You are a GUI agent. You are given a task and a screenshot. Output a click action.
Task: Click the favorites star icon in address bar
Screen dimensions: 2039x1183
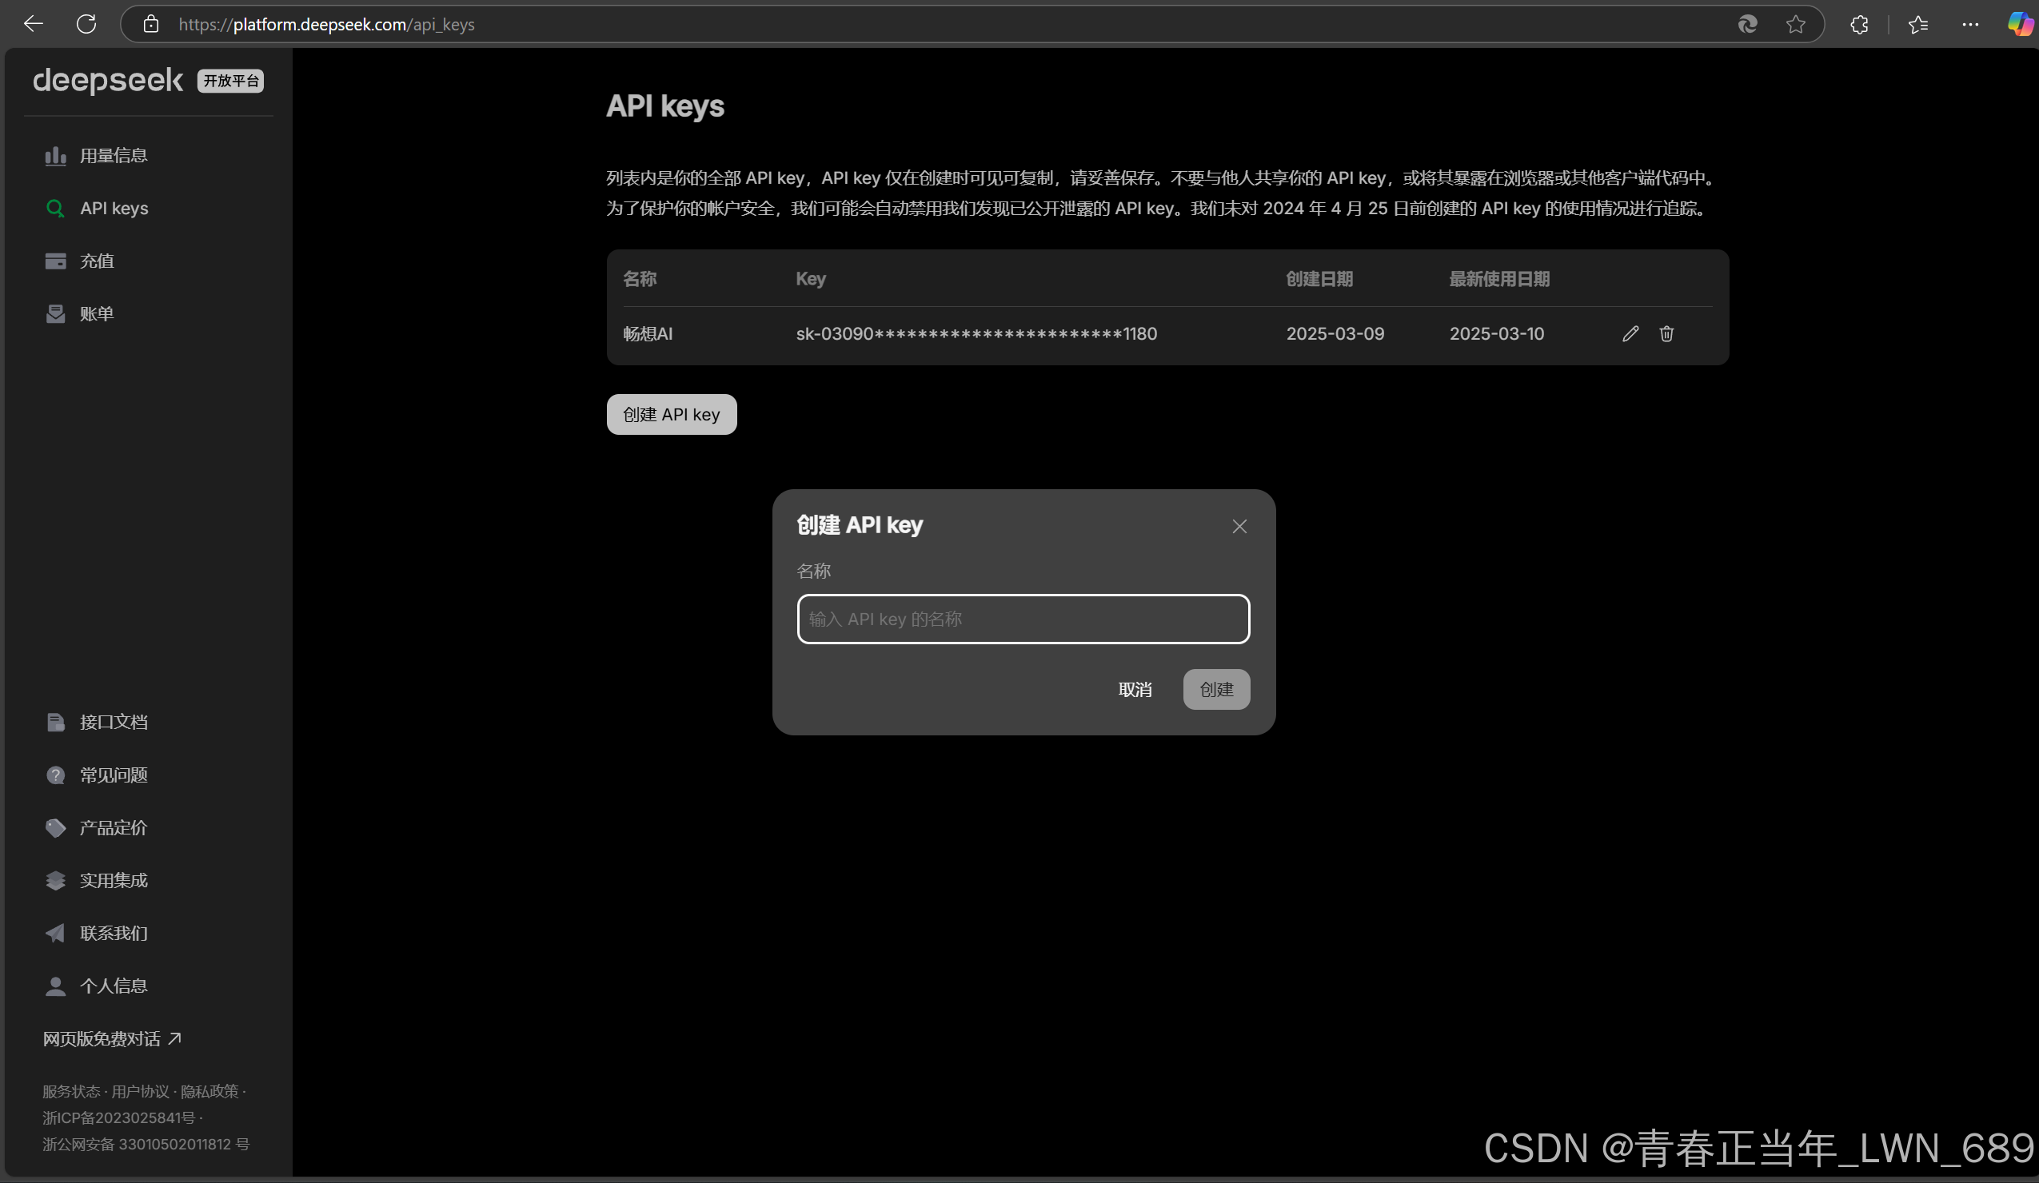1795,24
